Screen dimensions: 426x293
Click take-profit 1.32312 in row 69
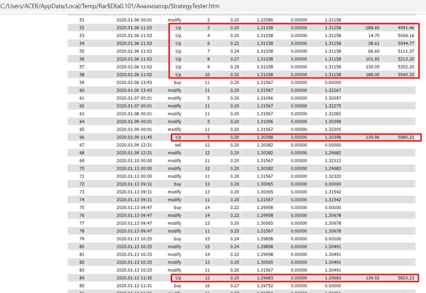pos(333,161)
